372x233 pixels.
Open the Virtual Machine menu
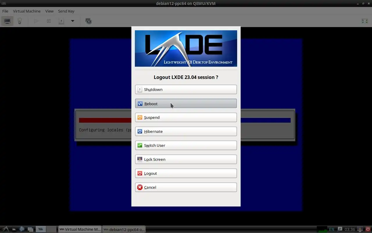pos(27,11)
